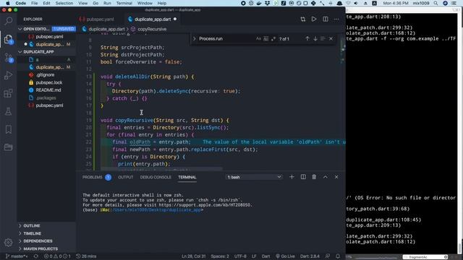Click the UTF-8 encoding in status bar

pyautogui.click(x=240, y=256)
